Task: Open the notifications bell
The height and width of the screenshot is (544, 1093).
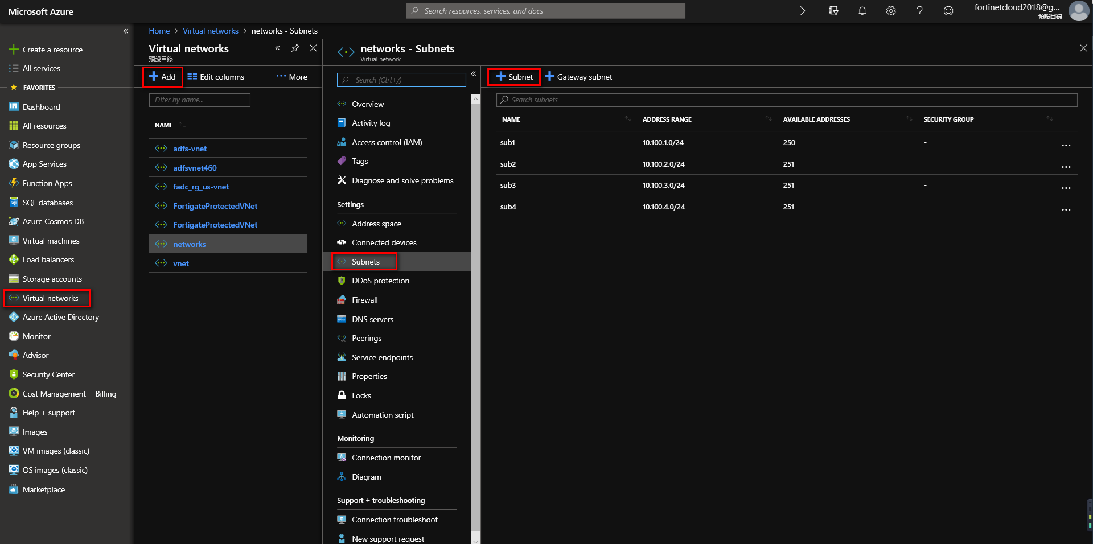Action: (862, 11)
